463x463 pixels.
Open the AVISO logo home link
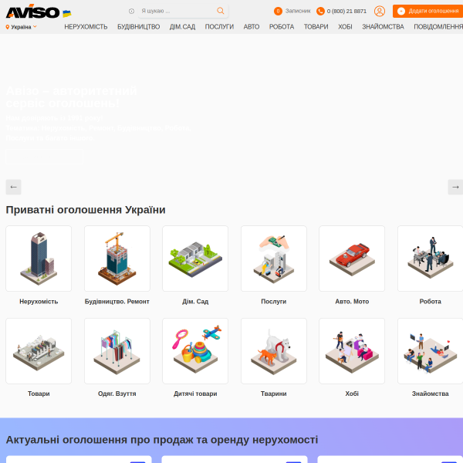[x=32, y=12]
